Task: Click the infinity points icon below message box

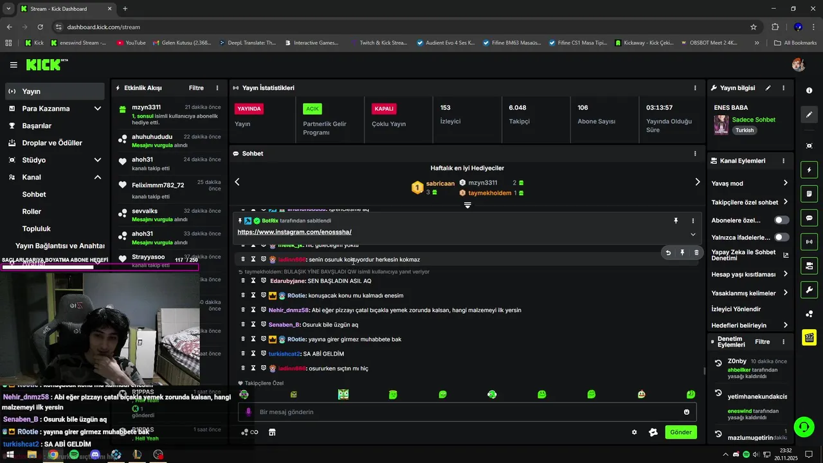Action: click(249, 432)
